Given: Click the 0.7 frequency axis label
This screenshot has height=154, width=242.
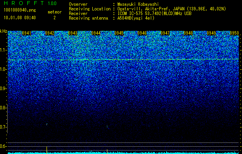Looking at the screenshot, I should tap(3, 127).
